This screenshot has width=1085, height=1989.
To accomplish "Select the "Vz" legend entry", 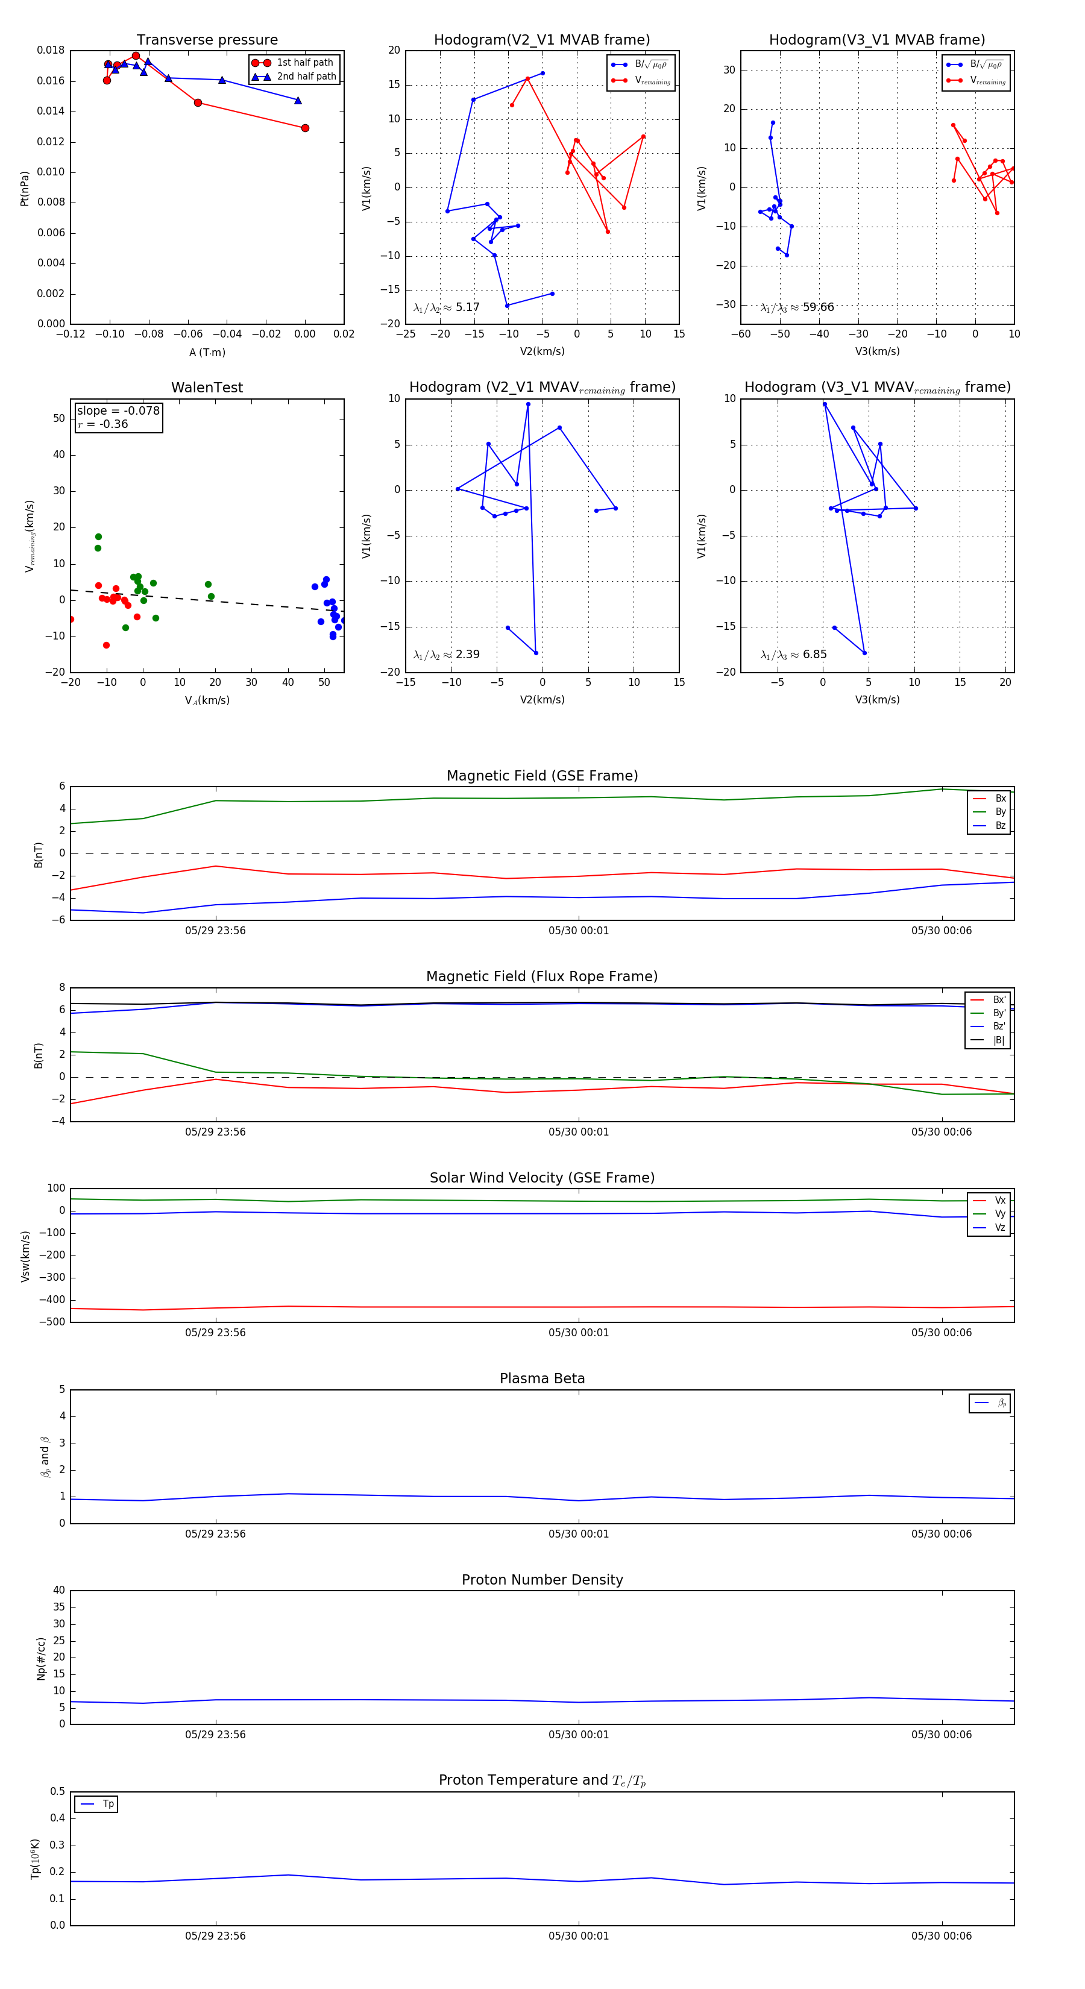I will click(x=989, y=1228).
